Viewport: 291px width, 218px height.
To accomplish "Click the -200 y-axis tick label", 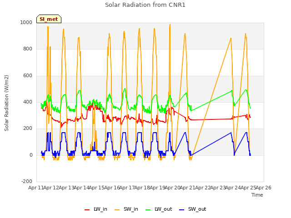I will (x=27, y=181).
